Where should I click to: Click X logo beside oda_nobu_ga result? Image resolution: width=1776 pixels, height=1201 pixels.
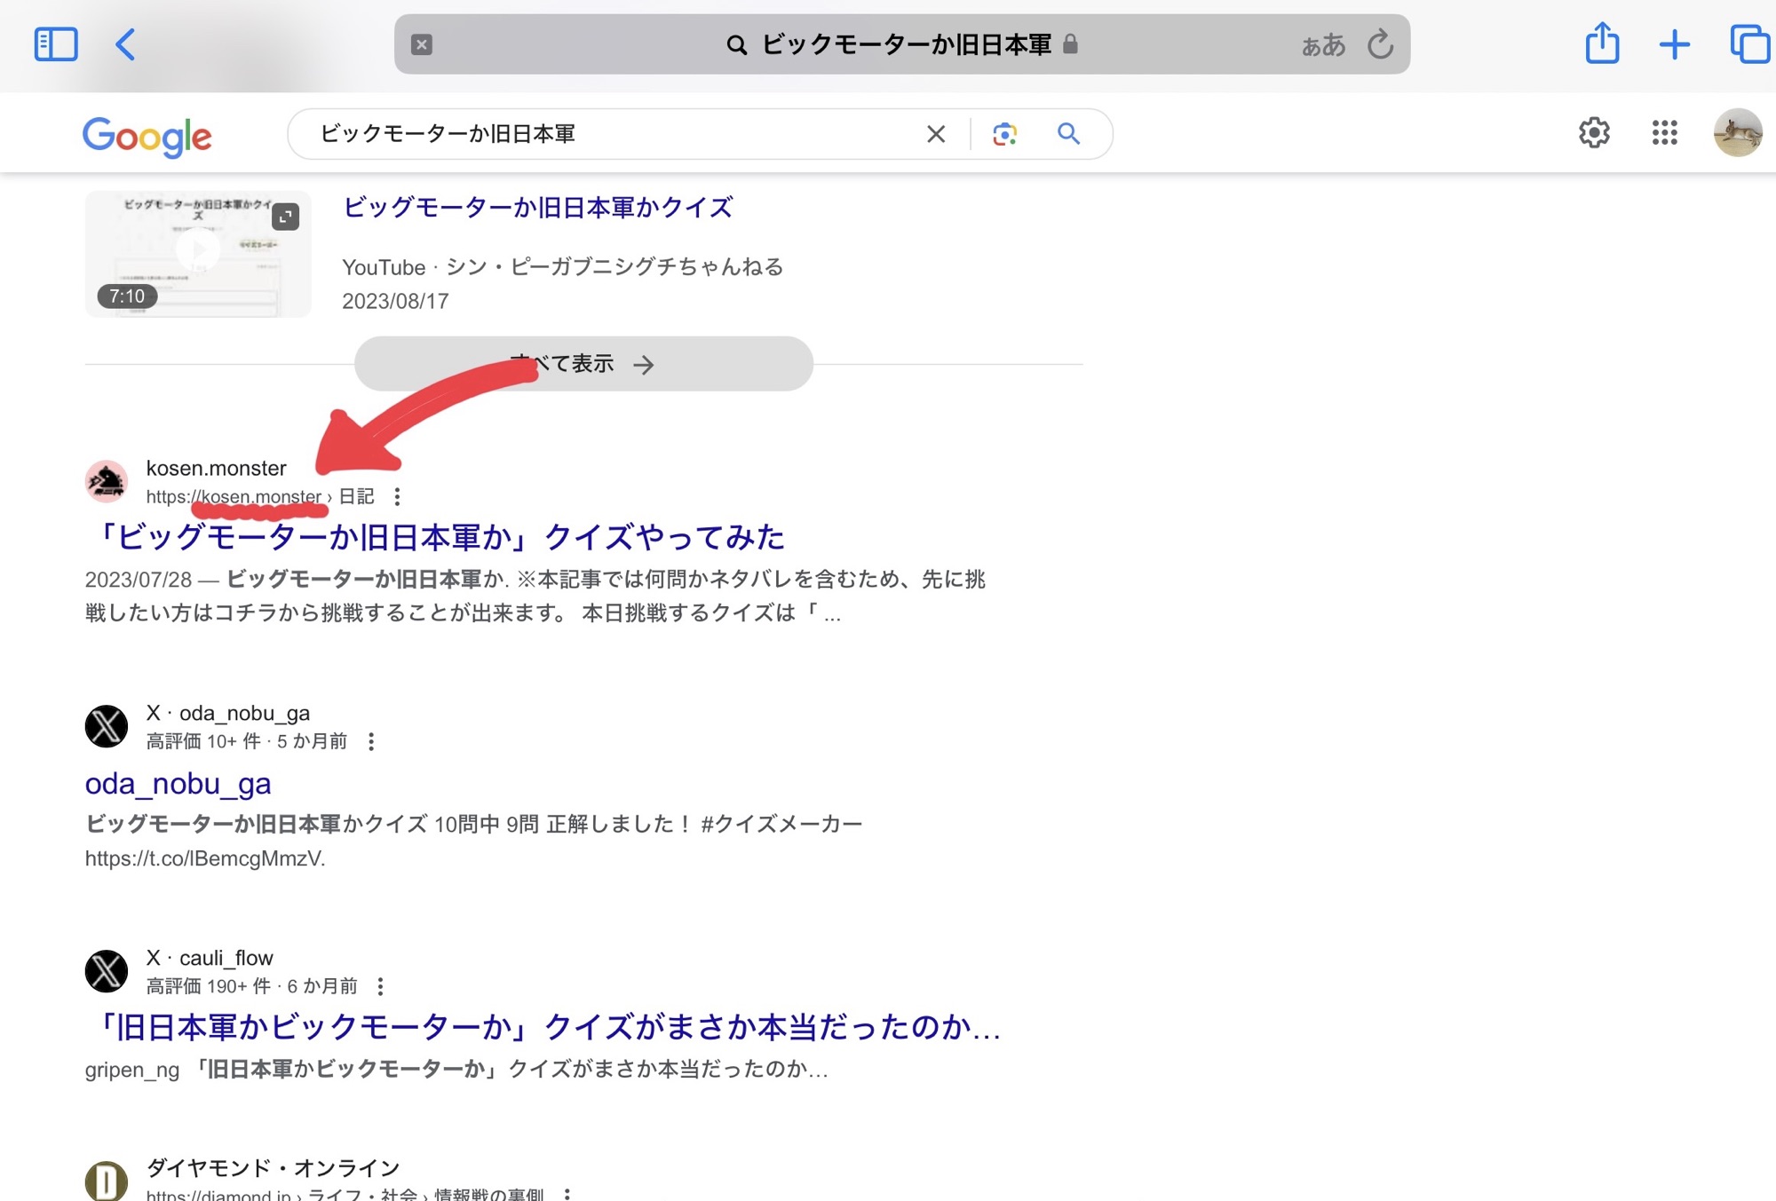point(107,726)
